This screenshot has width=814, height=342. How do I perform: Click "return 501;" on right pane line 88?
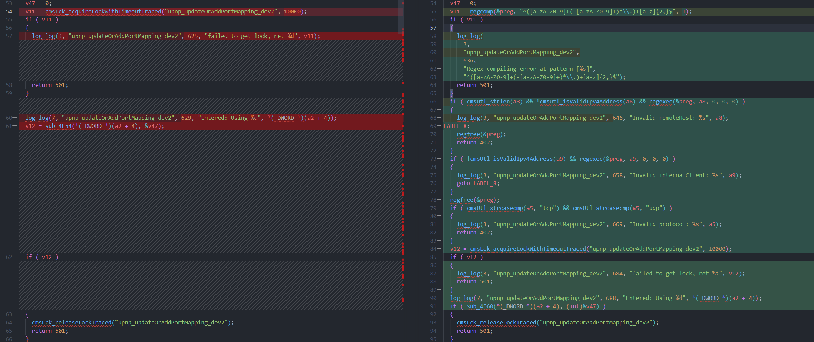tap(475, 281)
